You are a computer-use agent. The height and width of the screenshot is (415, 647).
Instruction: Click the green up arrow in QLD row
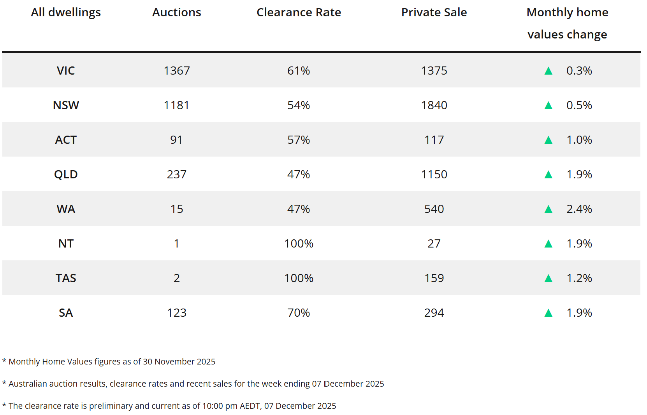pos(548,174)
